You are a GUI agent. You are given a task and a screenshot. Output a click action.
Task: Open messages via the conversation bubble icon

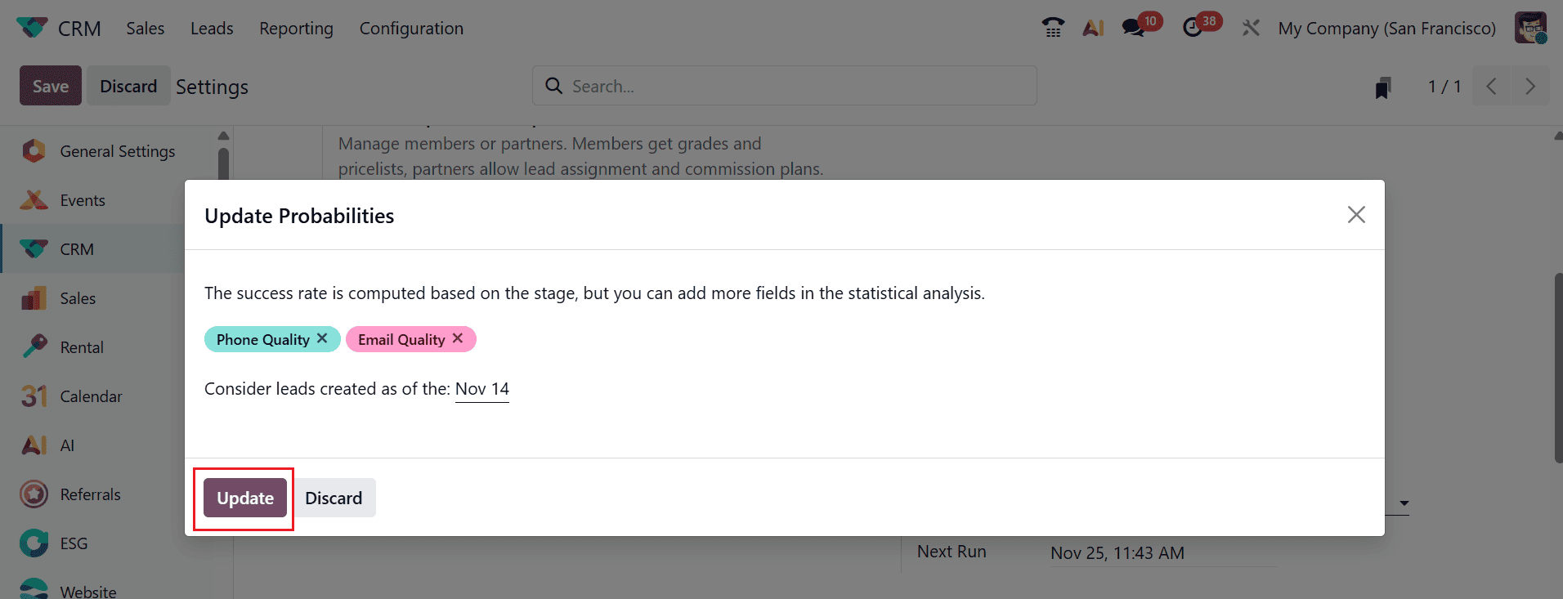point(1134,27)
